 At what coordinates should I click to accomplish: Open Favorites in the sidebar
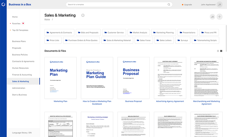tap(16, 24)
